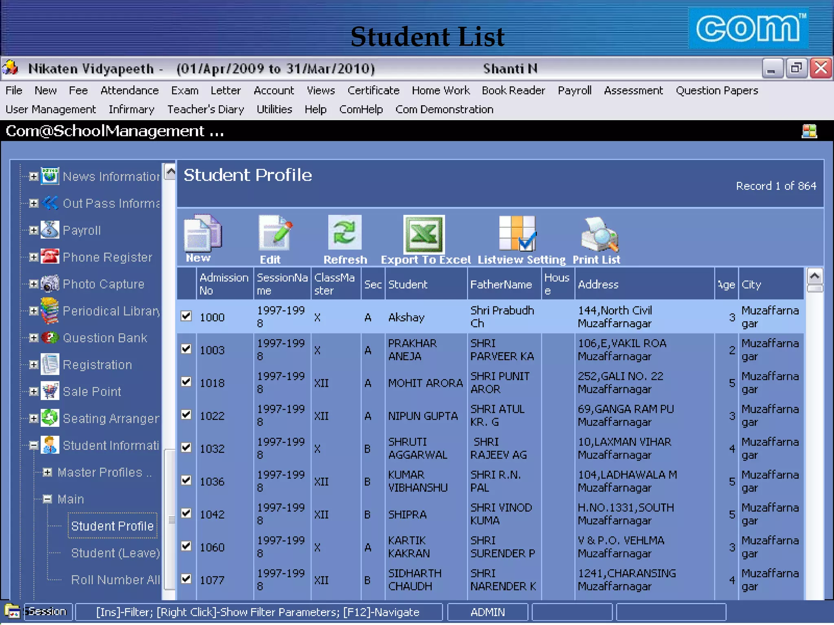Click the Seating Arrangement icon
This screenshot has height=625, width=834.
tap(50, 418)
